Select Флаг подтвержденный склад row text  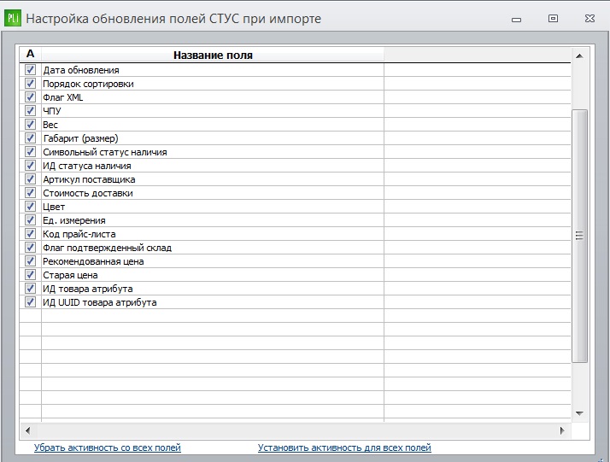tap(108, 248)
